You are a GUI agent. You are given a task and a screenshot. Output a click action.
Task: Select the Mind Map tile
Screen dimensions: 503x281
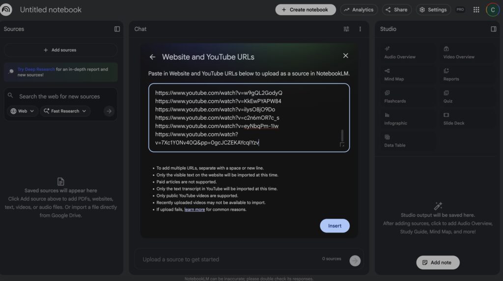tap(404, 75)
